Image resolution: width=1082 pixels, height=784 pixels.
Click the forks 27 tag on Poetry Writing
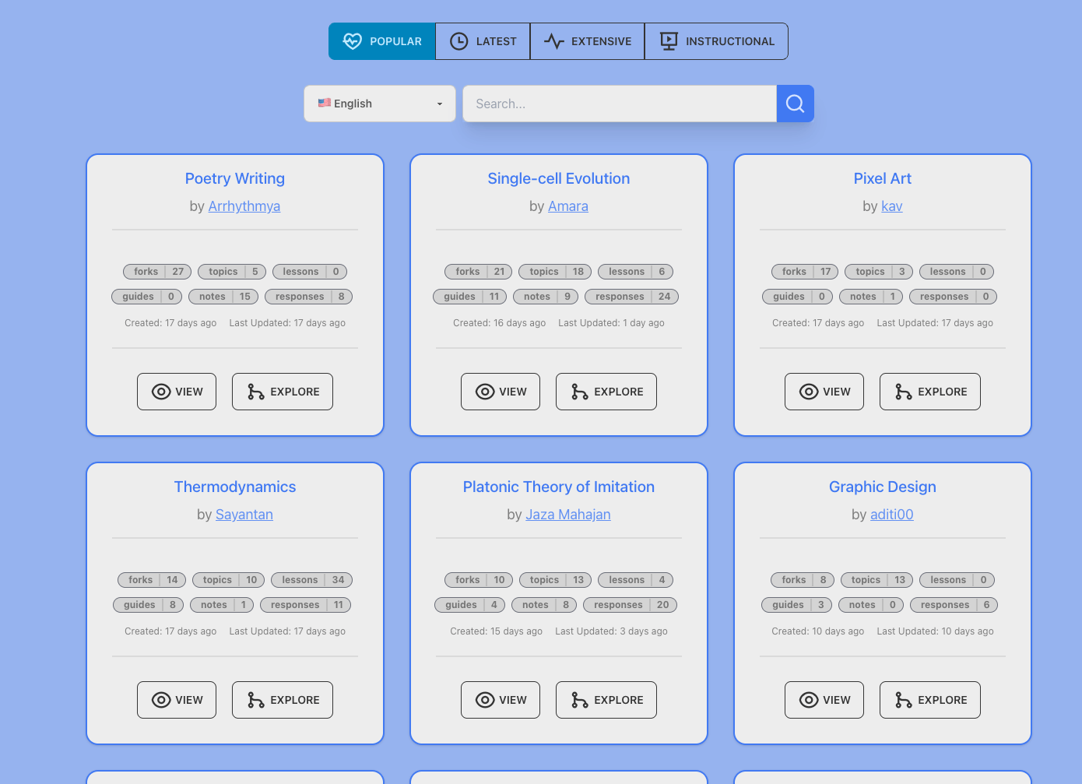[157, 272]
